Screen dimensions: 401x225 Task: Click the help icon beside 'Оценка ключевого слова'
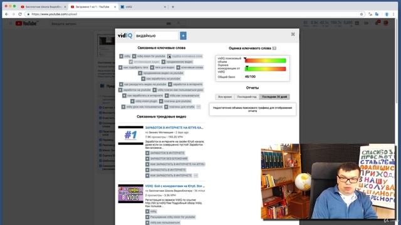274,48
